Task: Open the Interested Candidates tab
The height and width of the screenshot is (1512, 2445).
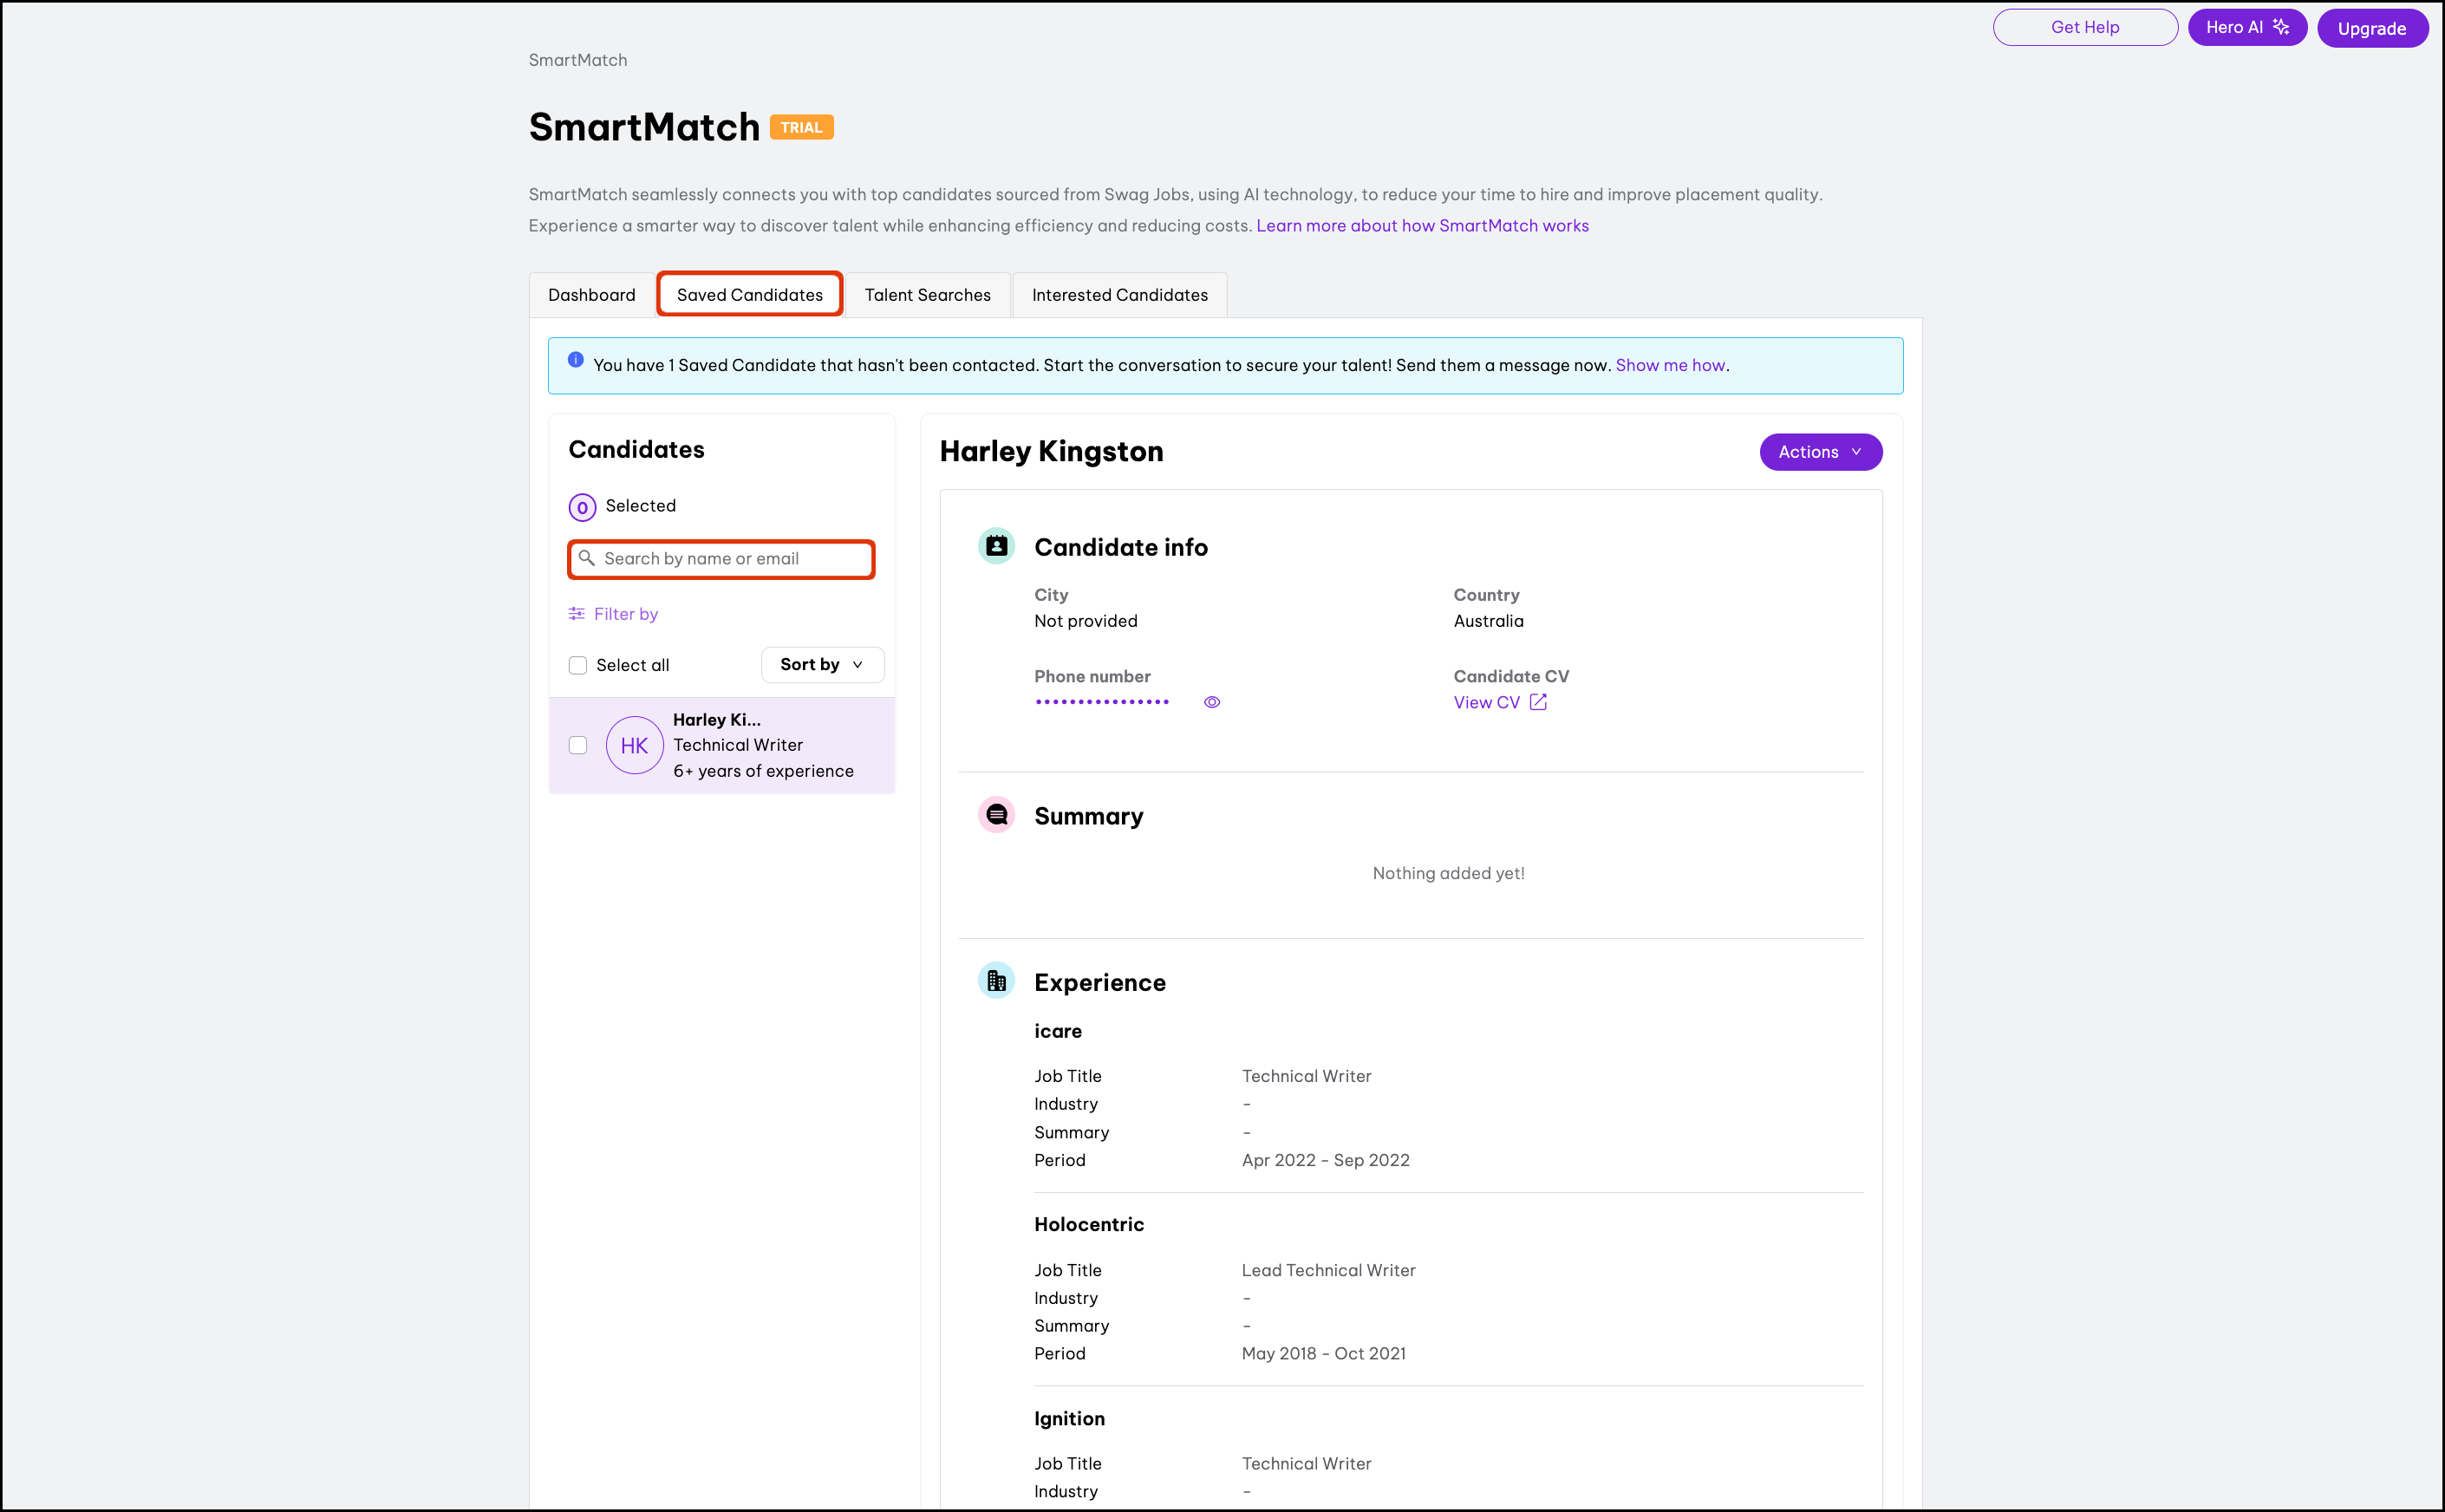Action: [1119, 295]
